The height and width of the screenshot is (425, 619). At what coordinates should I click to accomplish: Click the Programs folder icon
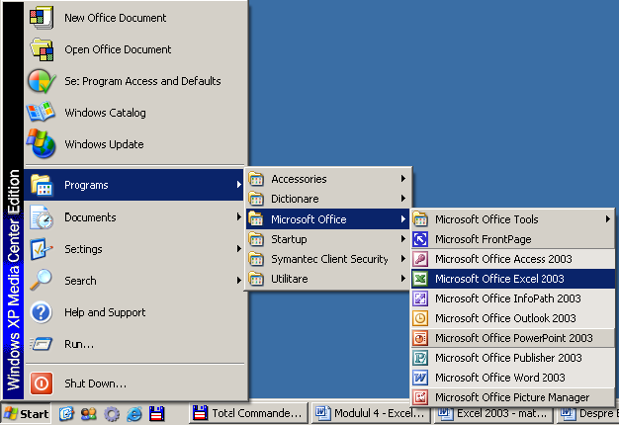tap(42, 185)
